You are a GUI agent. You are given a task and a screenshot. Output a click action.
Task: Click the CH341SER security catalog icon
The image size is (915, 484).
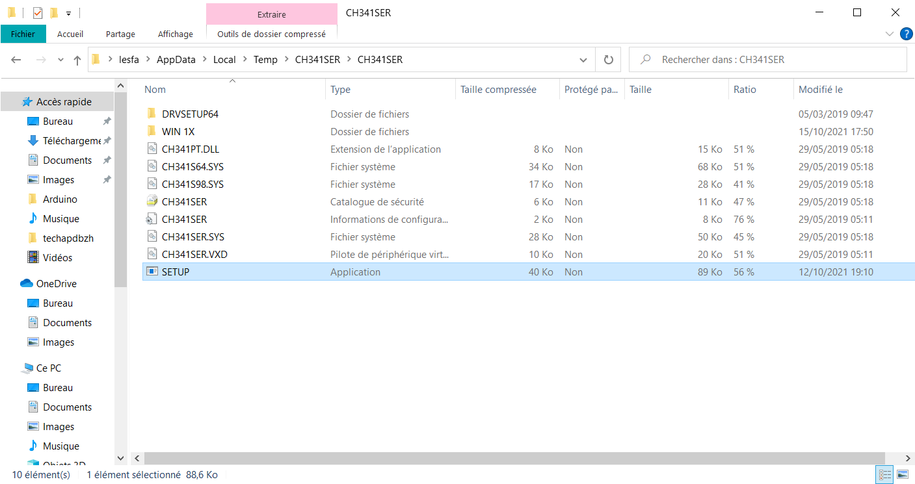pos(152,201)
